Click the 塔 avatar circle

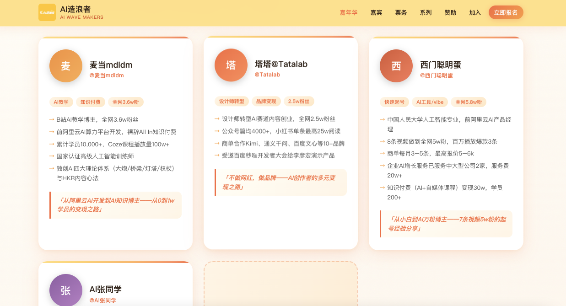[x=231, y=65]
